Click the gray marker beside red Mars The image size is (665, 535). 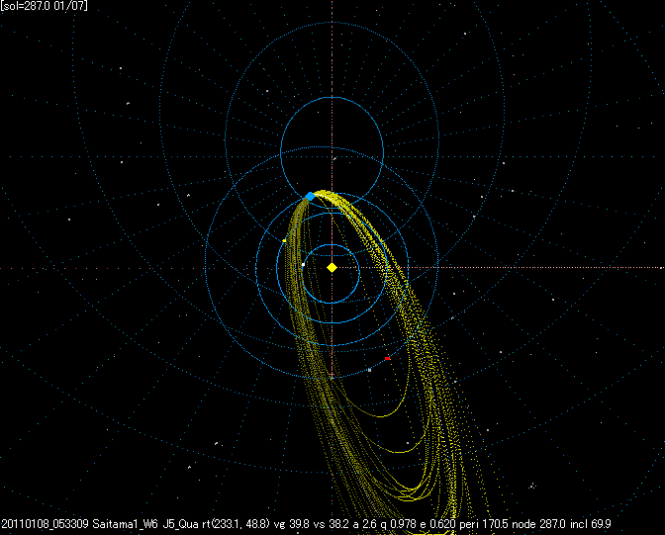(x=369, y=370)
